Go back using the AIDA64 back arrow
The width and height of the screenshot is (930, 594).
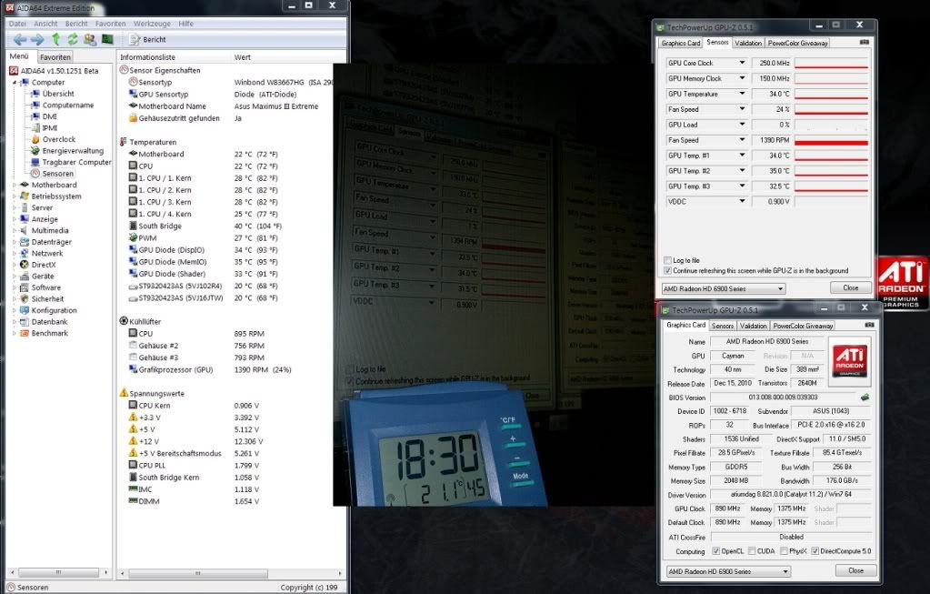pyautogui.click(x=20, y=40)
